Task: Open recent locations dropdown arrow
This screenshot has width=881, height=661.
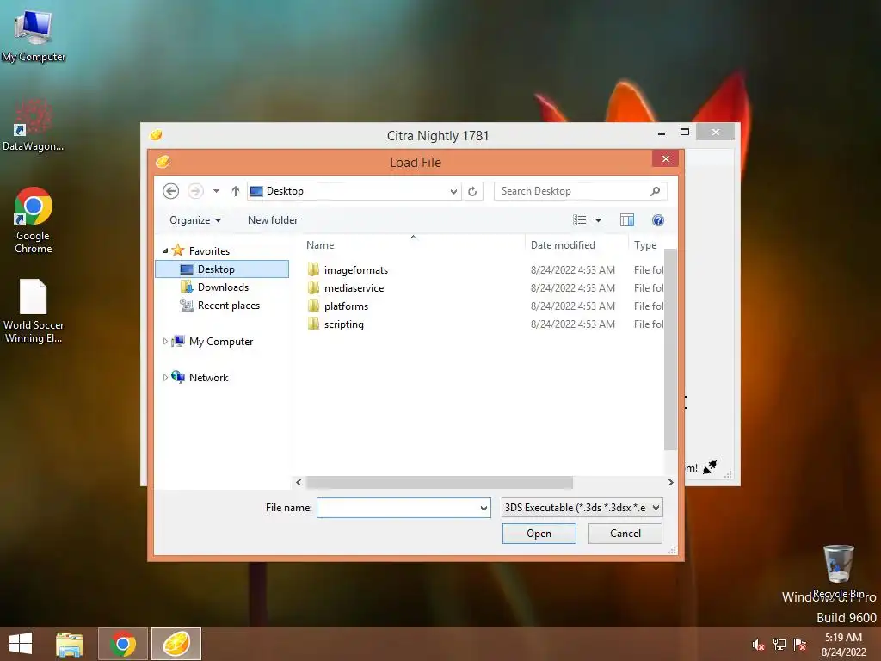Action: (216, 191)
